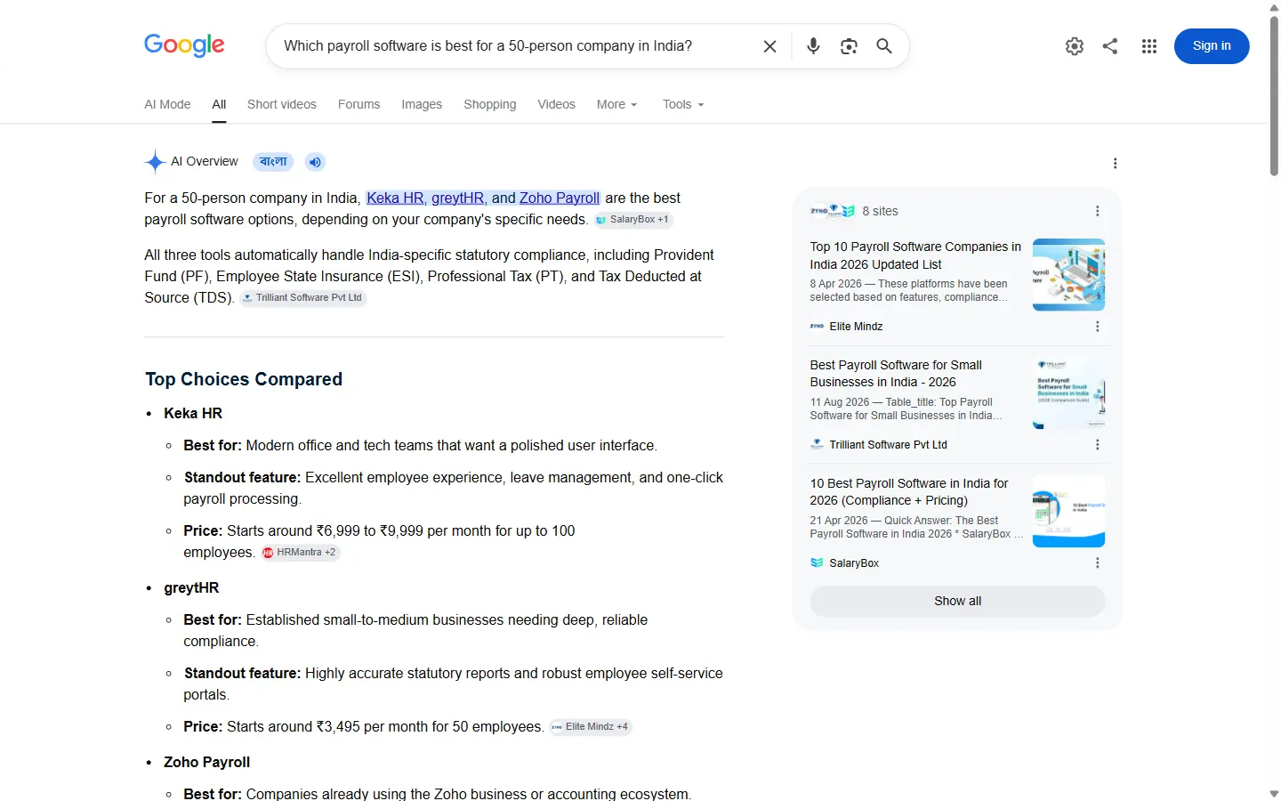Open the highlighted Zoho Payroll link
Screen dimensions: 1281x801
[560, 198]
